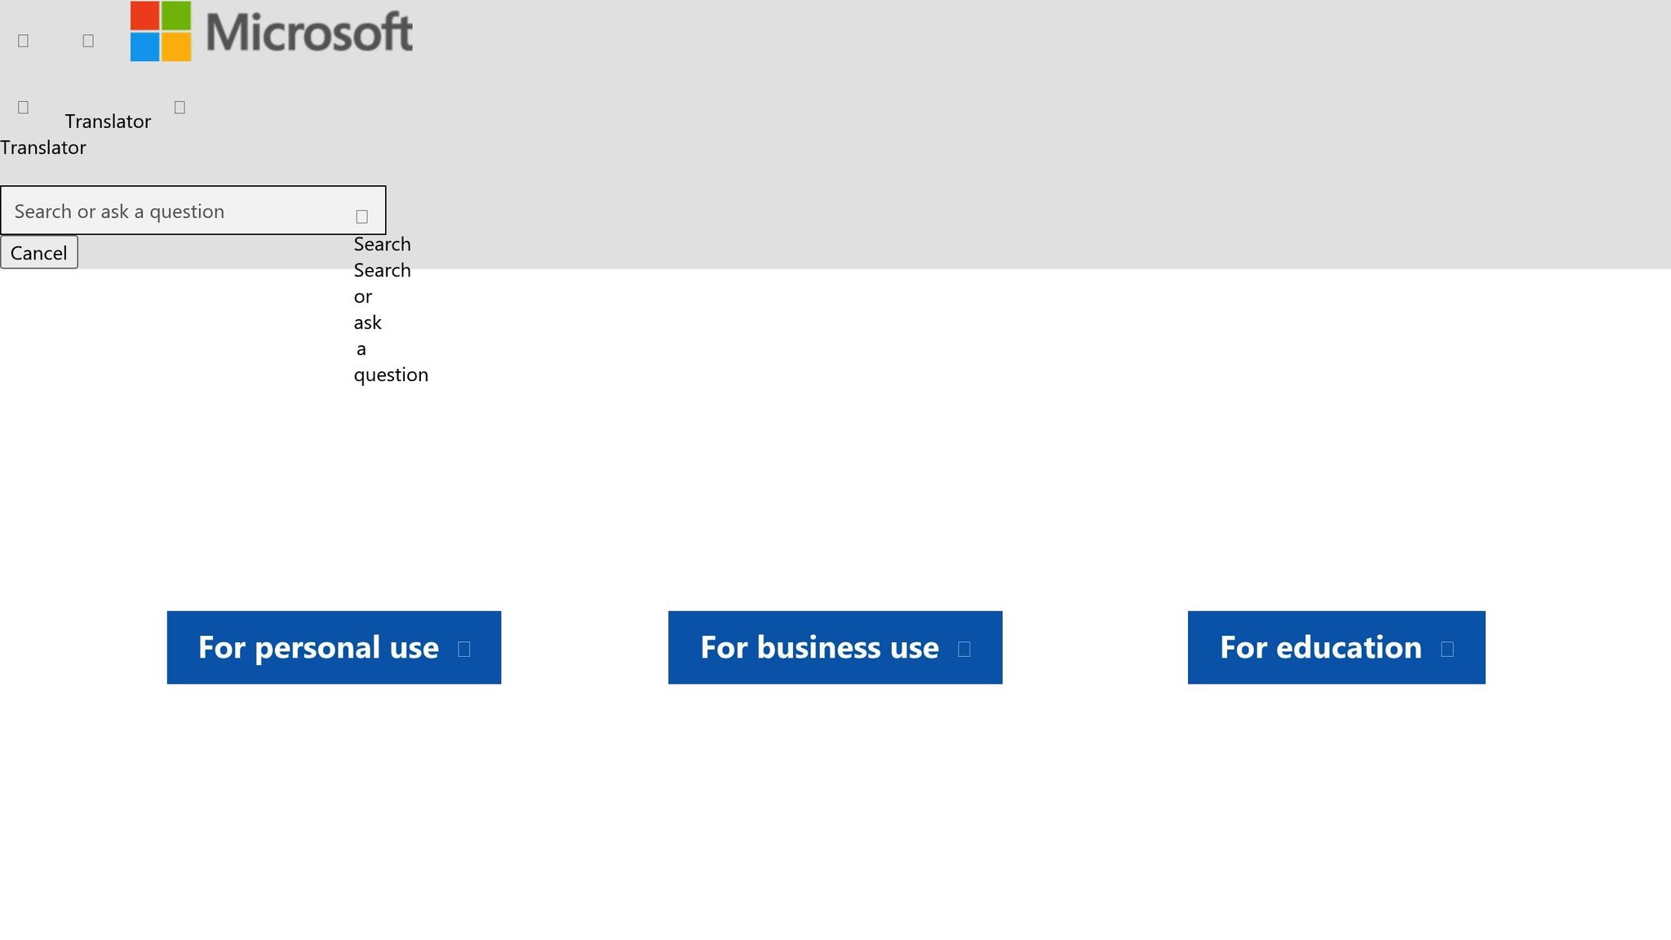Click the Cancel button below the search box

point(39,252)
